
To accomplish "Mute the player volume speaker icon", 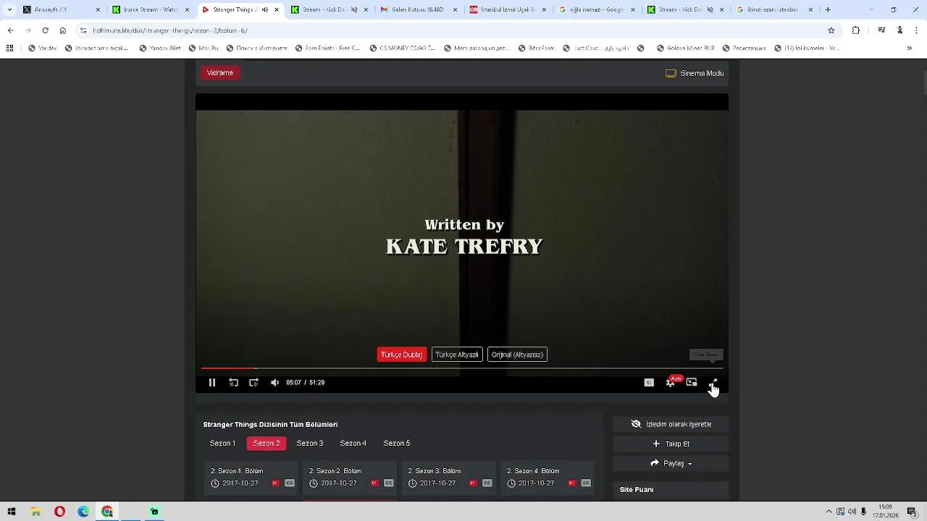I will [x=274, y=383].
